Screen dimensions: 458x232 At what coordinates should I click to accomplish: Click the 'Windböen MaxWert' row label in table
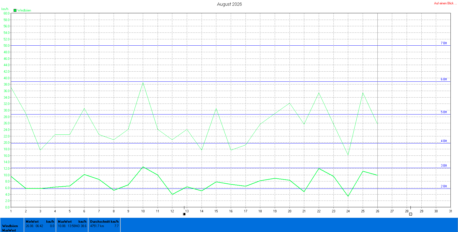pos(10,228)
